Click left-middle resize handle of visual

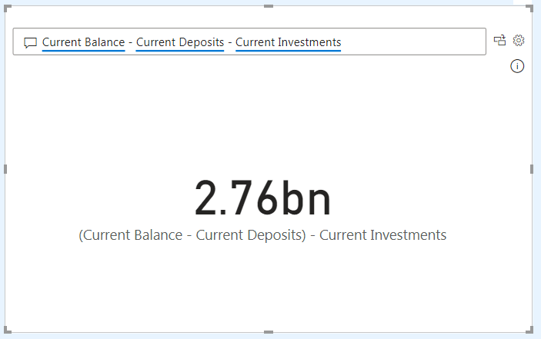(5, 169)
